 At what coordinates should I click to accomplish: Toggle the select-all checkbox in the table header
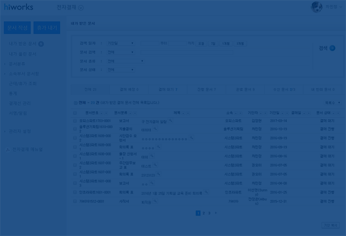pyautogui.click(x=75, y=113)
